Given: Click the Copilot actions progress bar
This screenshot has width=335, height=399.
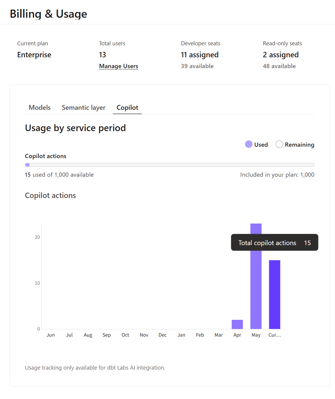Looking at the screenshot, I should [x=170, y=165].
